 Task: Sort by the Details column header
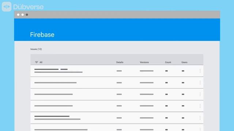click(x=120, y=62)
